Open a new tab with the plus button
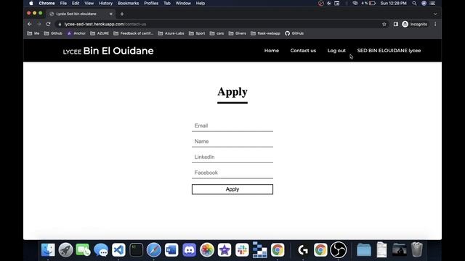 click(122, 14)
